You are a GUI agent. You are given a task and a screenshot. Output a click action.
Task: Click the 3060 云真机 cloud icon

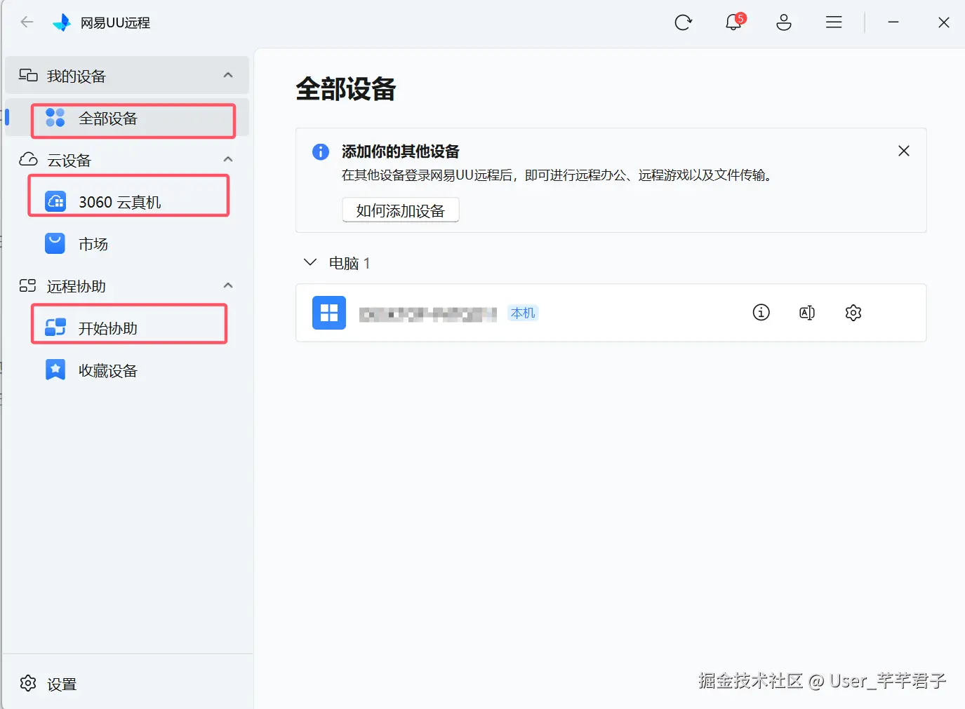point(55,202)
